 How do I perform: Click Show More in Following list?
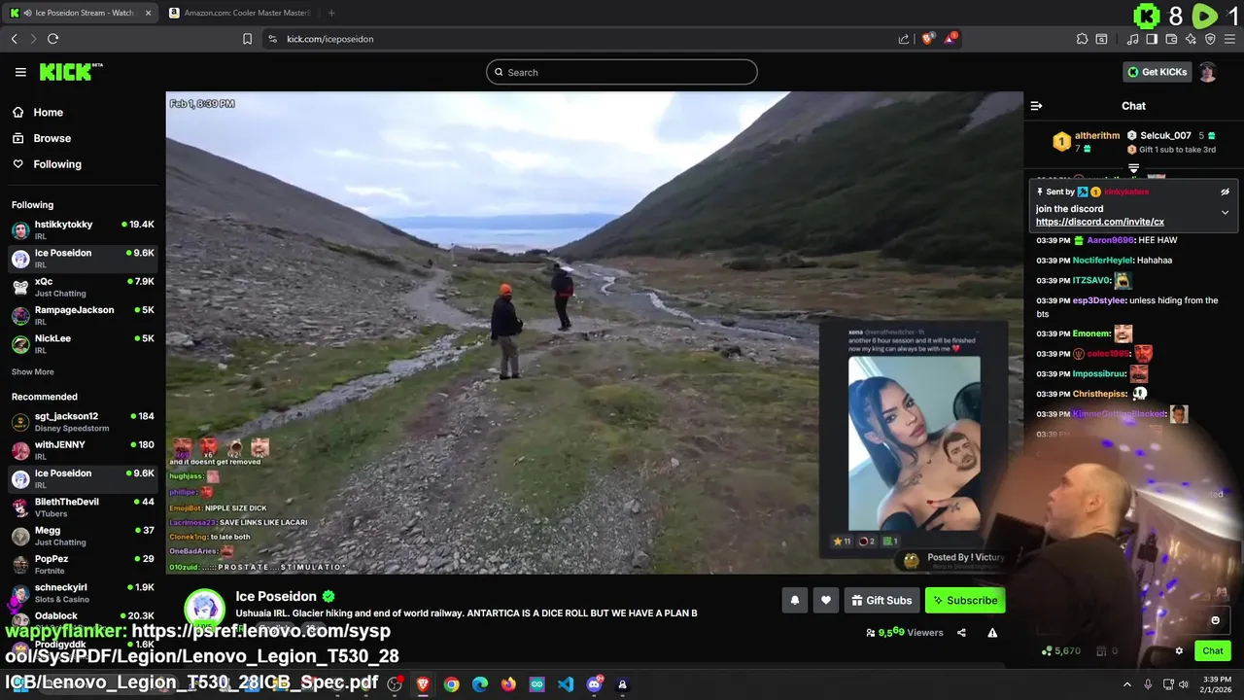(33, 372)
